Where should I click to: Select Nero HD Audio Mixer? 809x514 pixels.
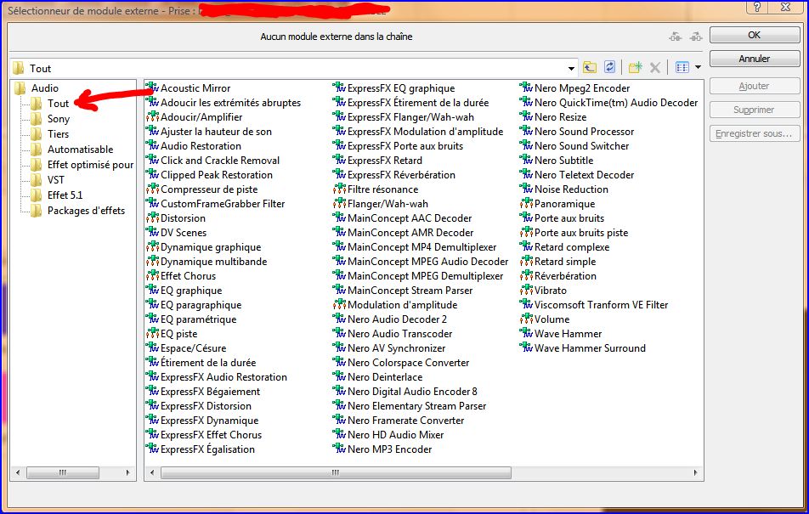(x=396, y=434)
